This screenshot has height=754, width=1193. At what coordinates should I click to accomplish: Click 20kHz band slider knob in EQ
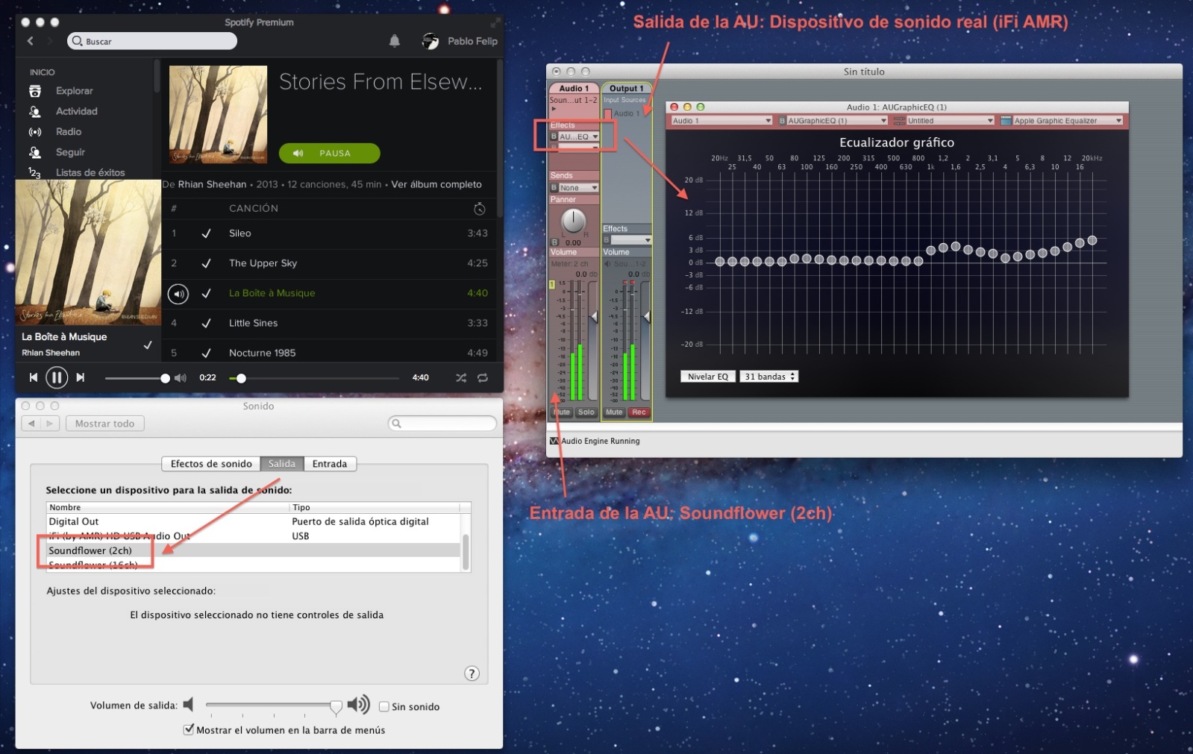tap(1092, 240)
